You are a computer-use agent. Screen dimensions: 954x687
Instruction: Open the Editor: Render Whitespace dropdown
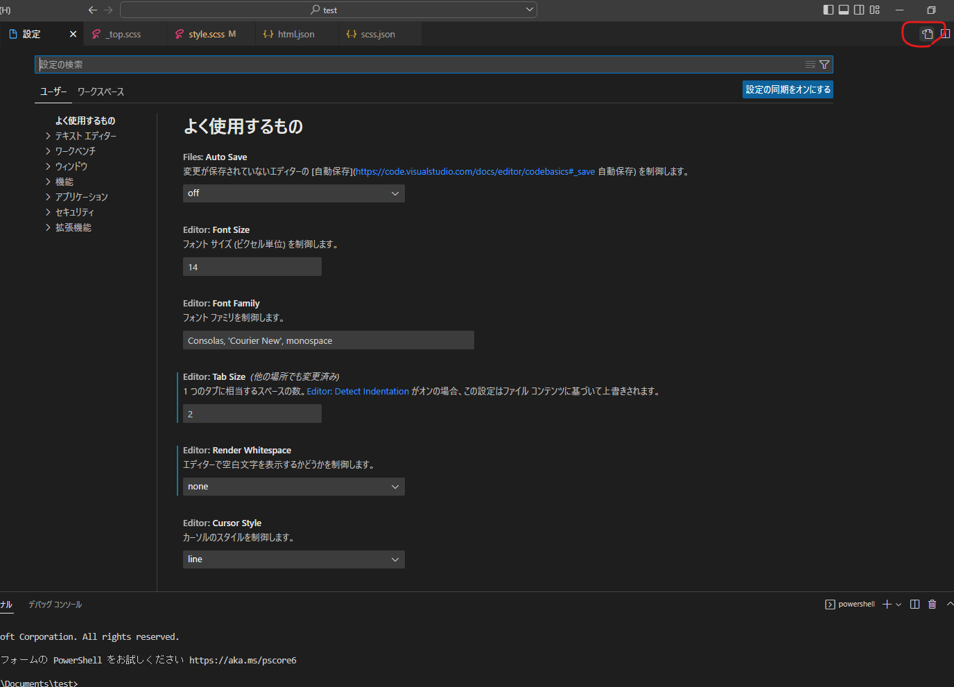[x=293, y=486]
